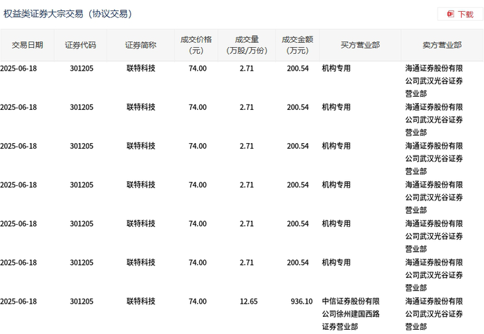This screenshot has height=334, width=484.
Task: Click the 成交金额(万元) column header
Action: tap(297, 45)
